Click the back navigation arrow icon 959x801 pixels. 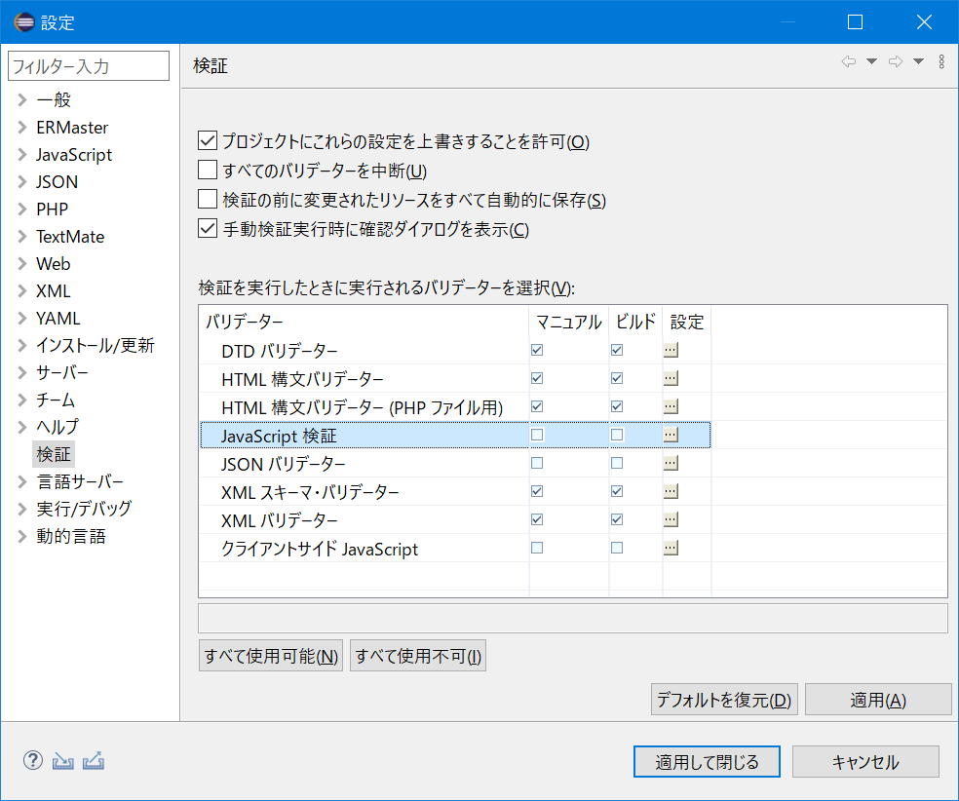coord(848,61)
